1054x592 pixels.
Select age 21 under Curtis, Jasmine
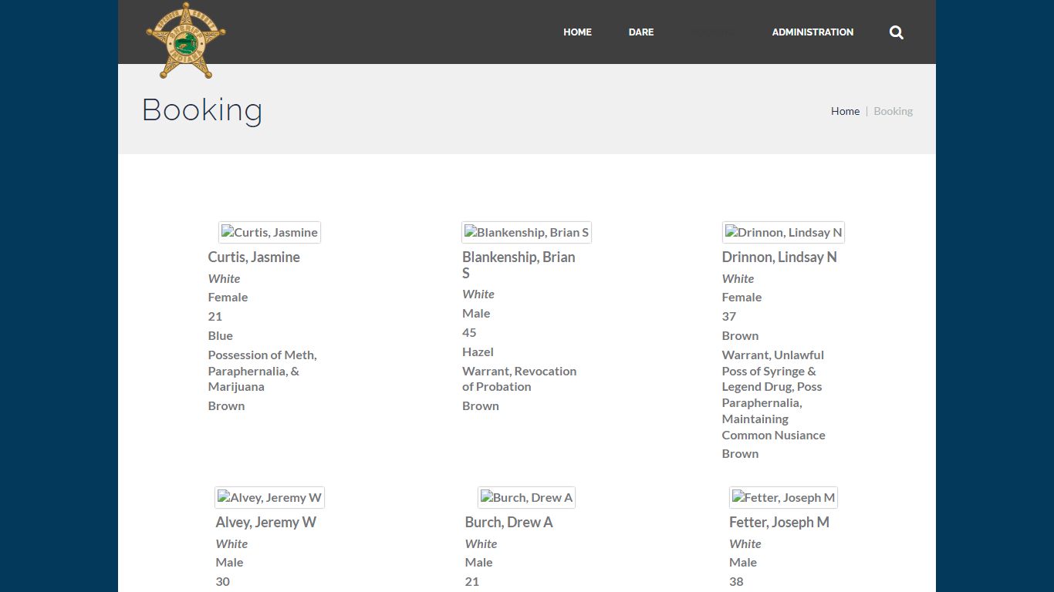tap(215, 316)
